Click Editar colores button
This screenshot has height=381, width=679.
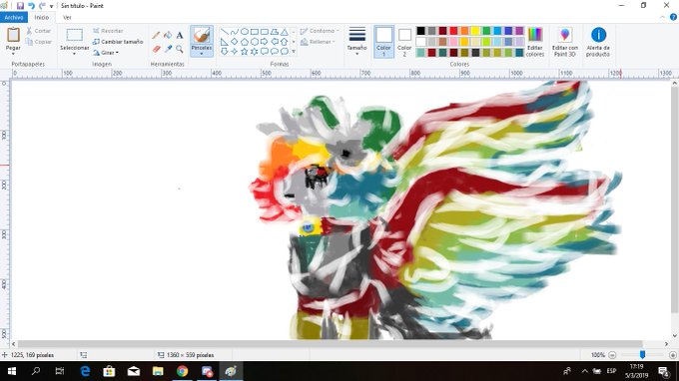coord(535,42)
